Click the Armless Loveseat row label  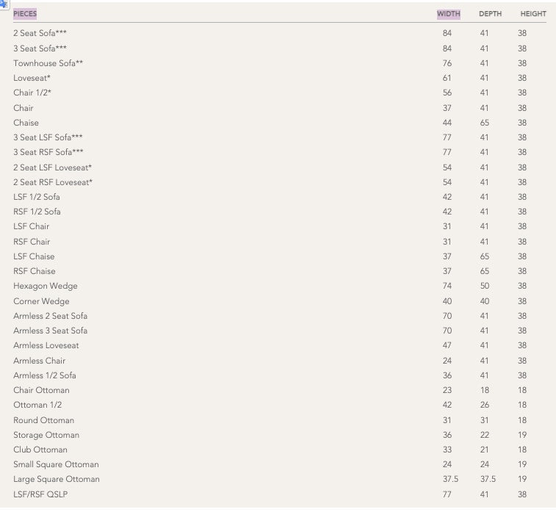(x=46, y=345)
